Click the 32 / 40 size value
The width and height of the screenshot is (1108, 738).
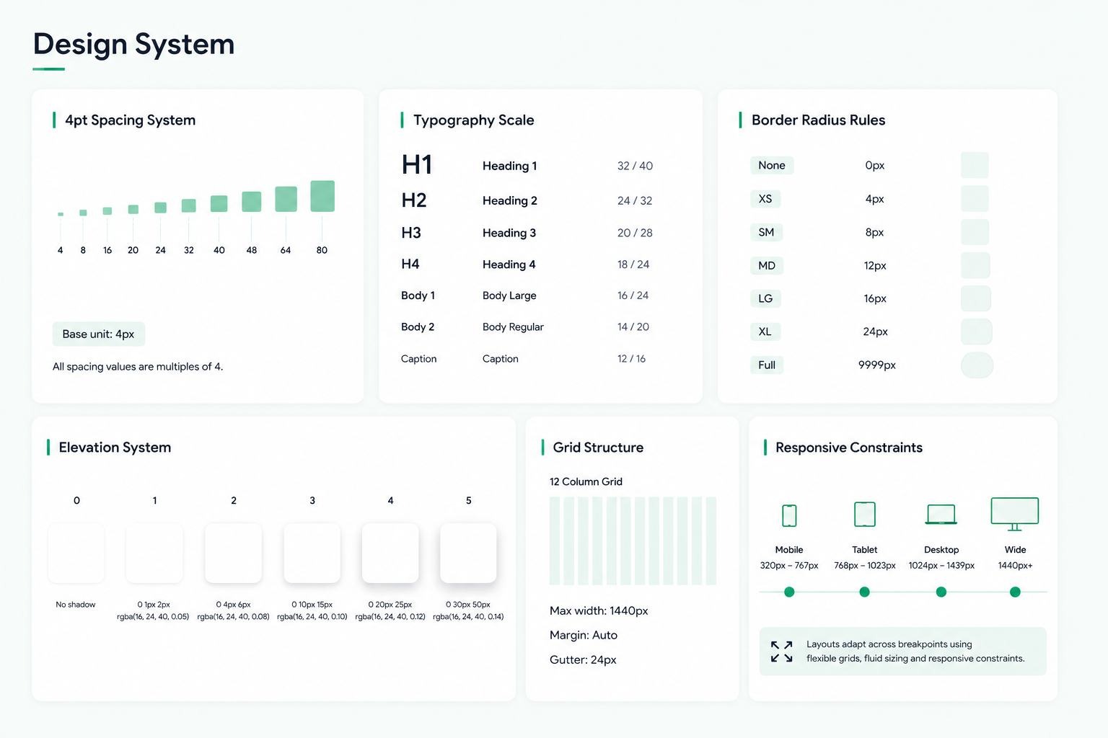point(635,166)
